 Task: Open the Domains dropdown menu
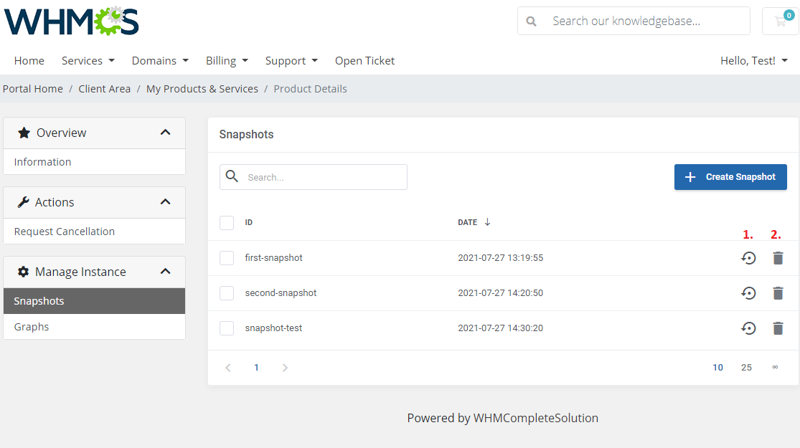pos(160,61)
